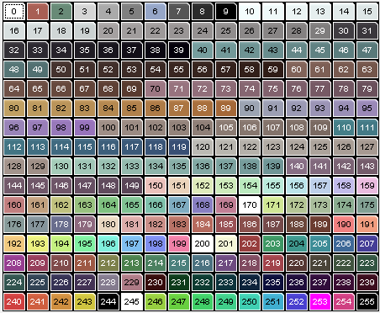The width and height of the screenshot is (380, 313).
Task: Click the white swatch labeled 170
Action: click(x=250, y=204)
